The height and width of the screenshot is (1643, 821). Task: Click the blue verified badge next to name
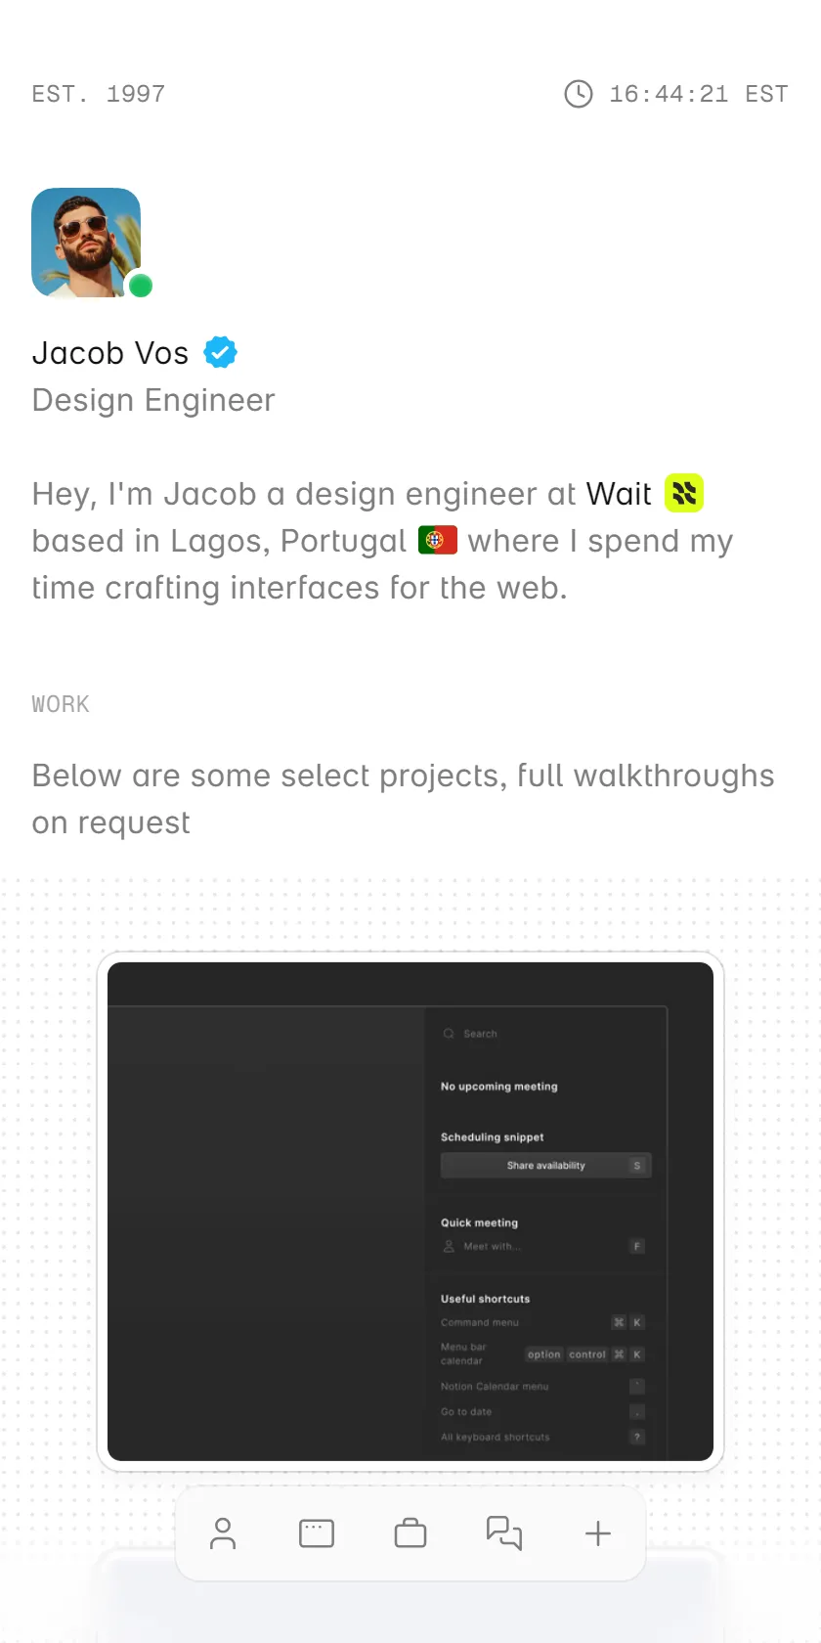(x=220, y=352)
